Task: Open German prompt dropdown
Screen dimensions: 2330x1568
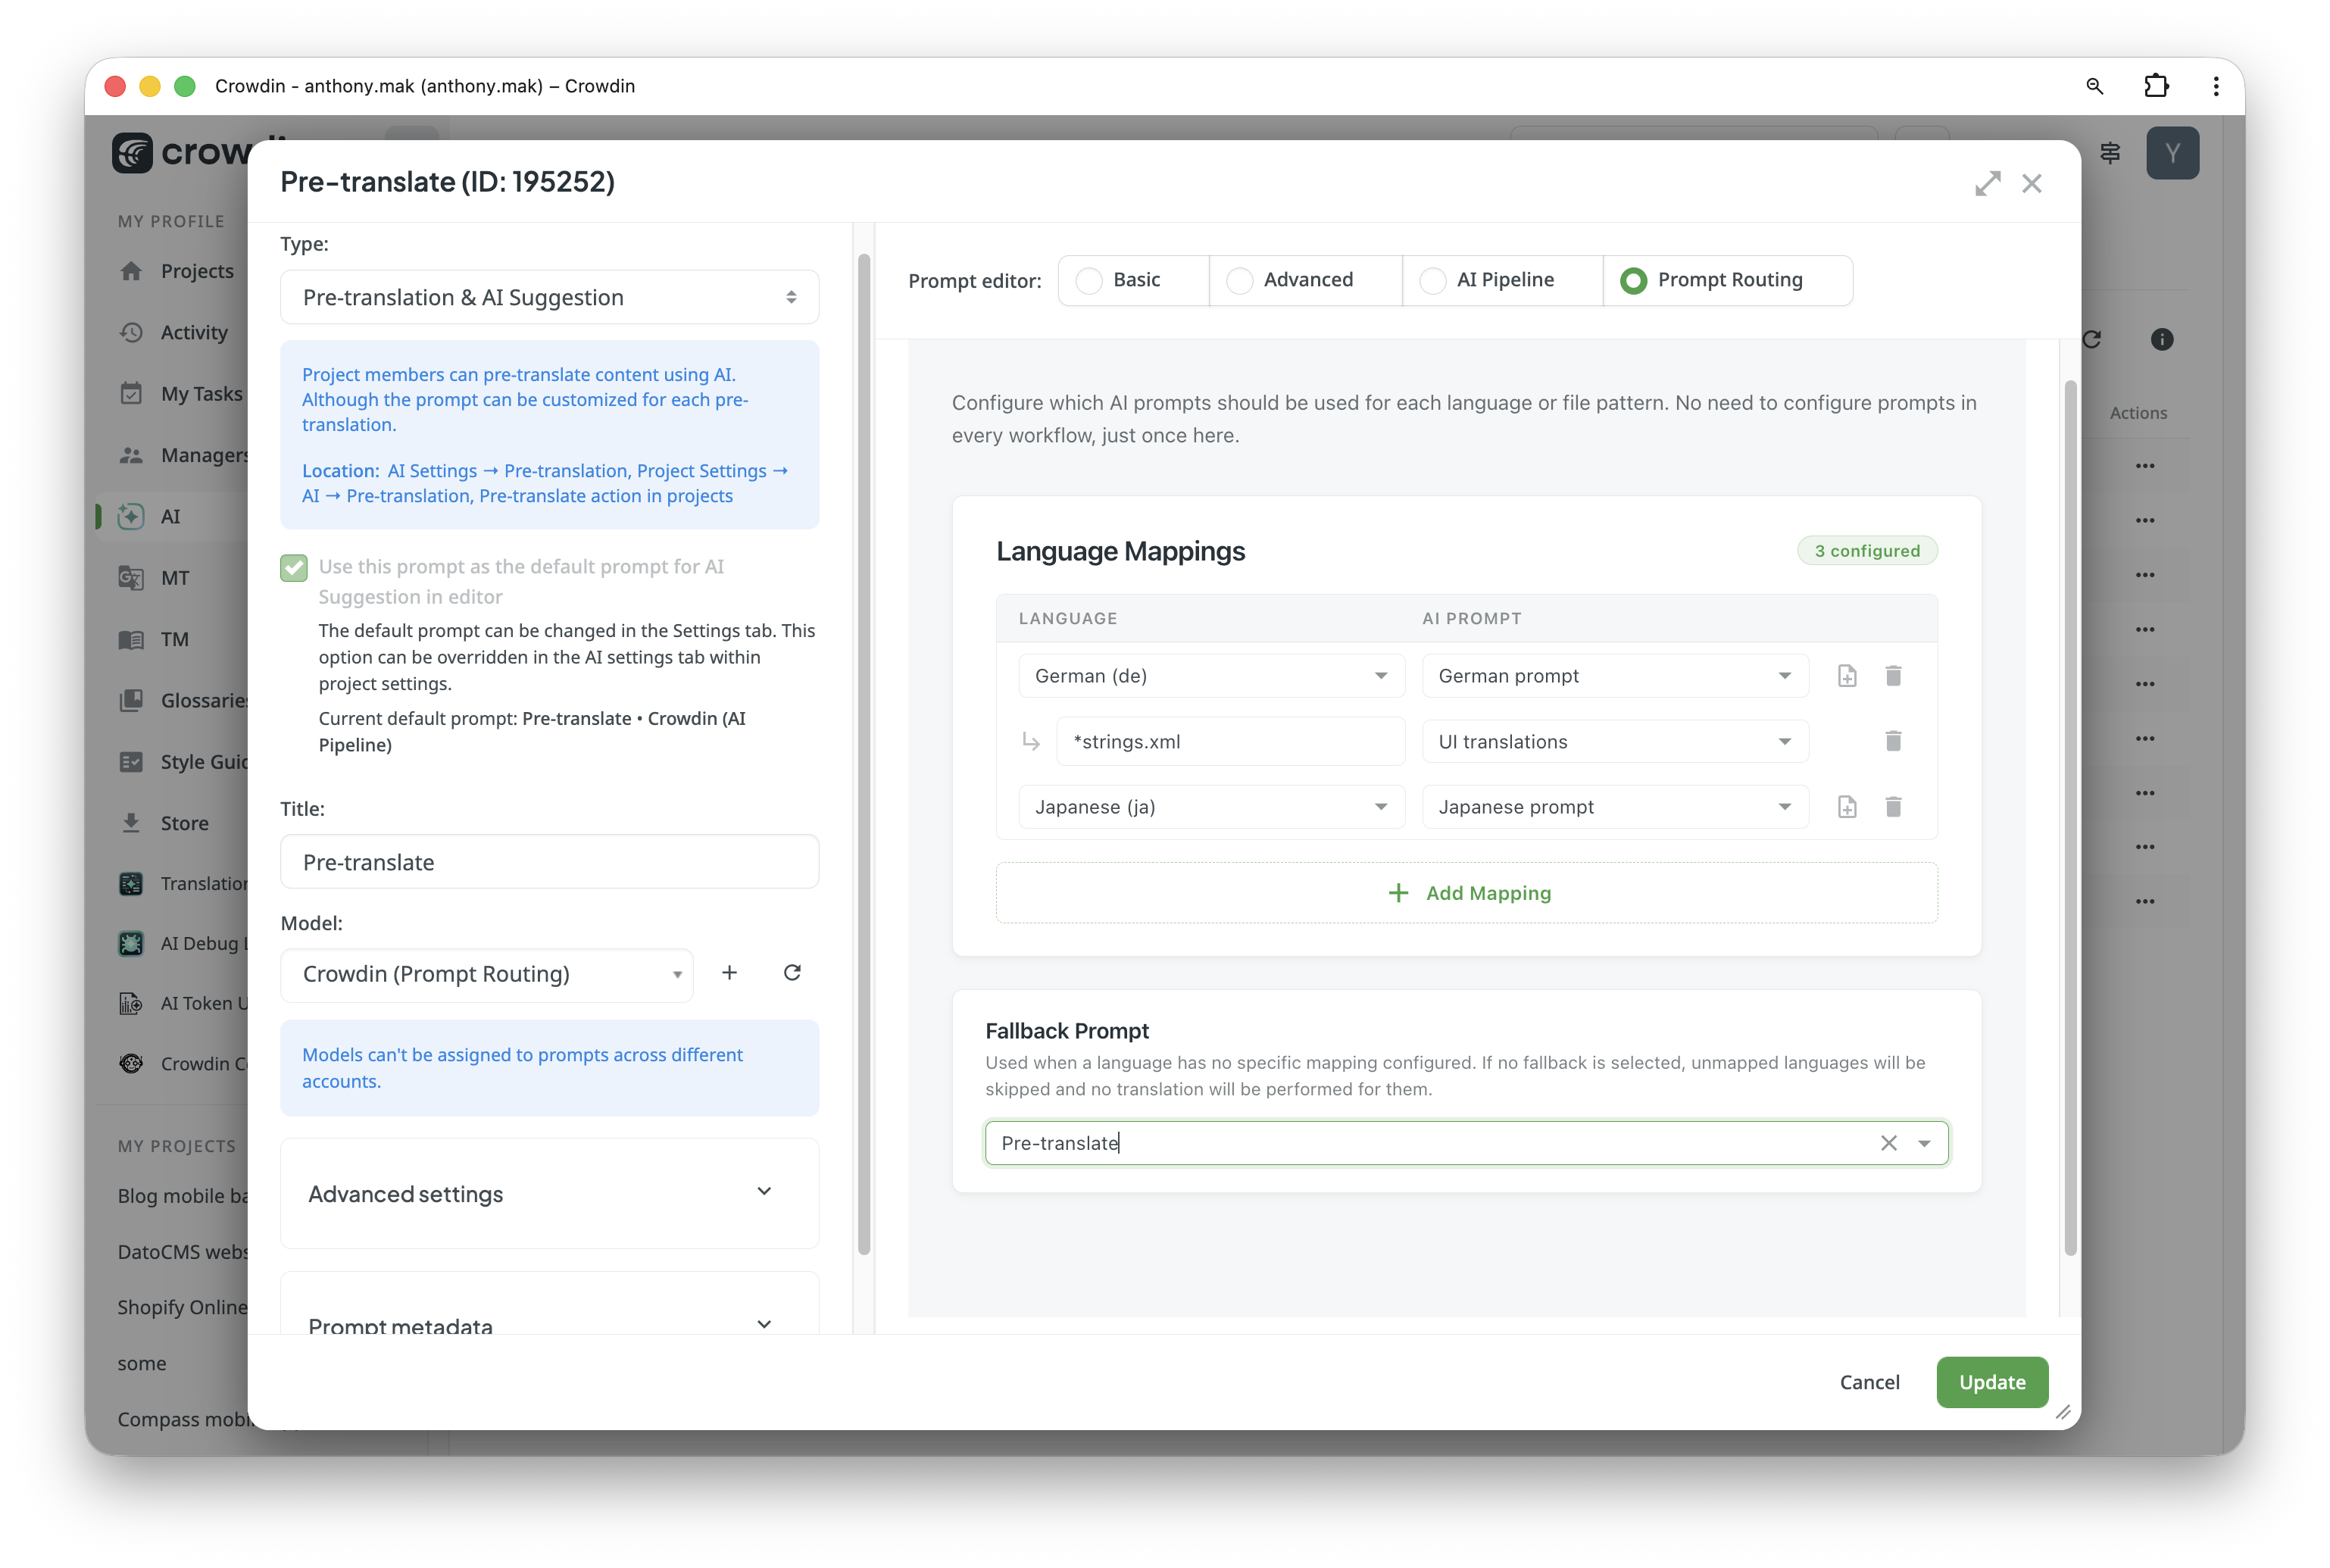Action: (1615, 676)
